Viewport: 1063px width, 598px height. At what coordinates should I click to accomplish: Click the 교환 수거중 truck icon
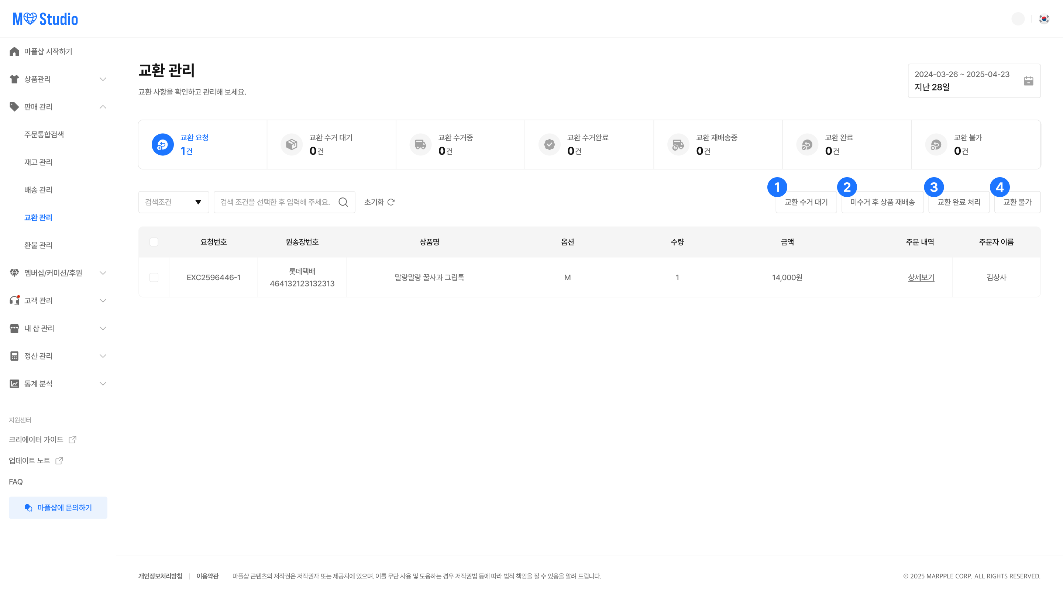420,144
